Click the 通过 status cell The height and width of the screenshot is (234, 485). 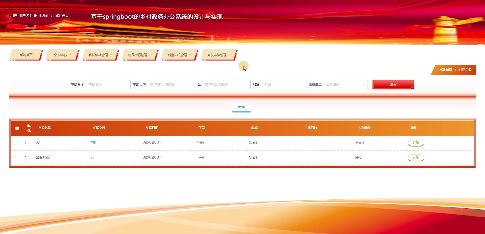pos(358,158)
